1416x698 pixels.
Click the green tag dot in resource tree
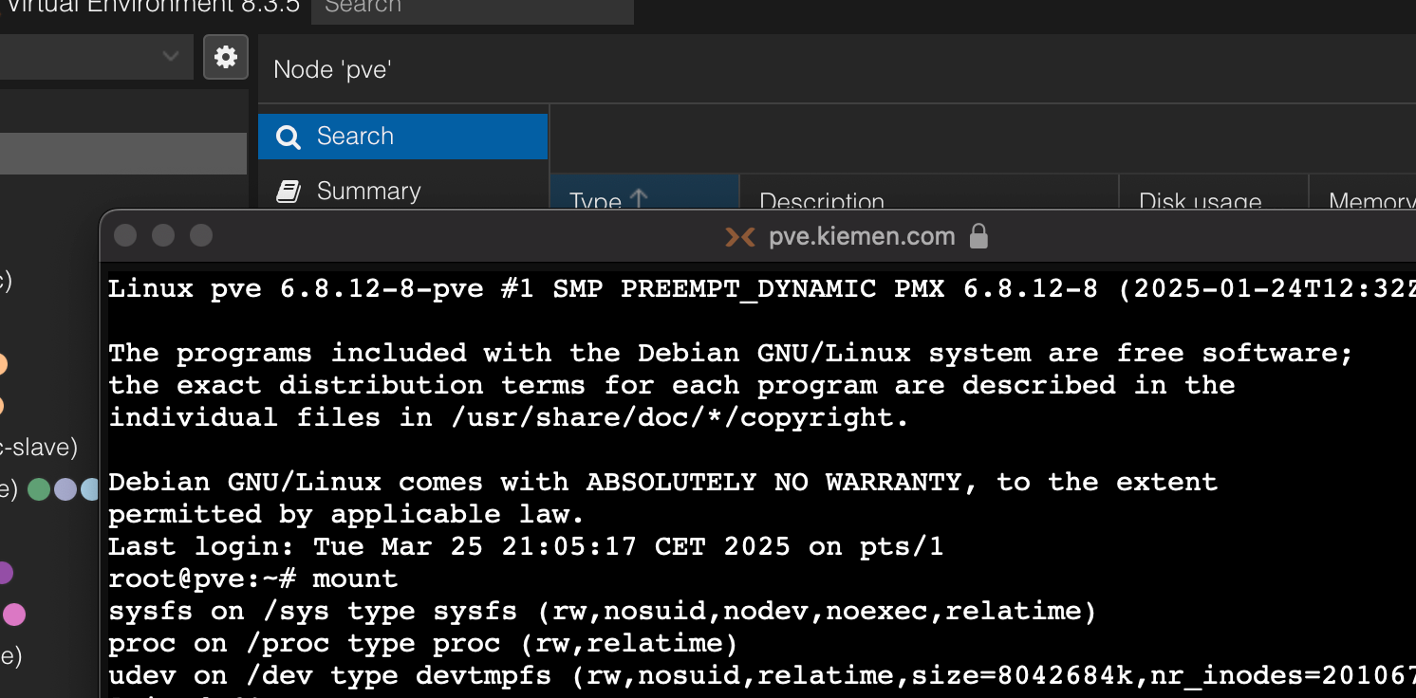[39, 489]
